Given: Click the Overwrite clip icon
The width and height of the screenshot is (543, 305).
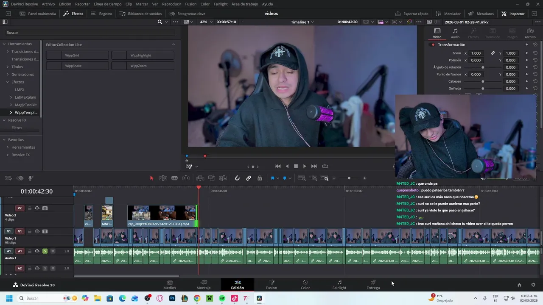Looking at the screenshot, I should tap(211, 178).
